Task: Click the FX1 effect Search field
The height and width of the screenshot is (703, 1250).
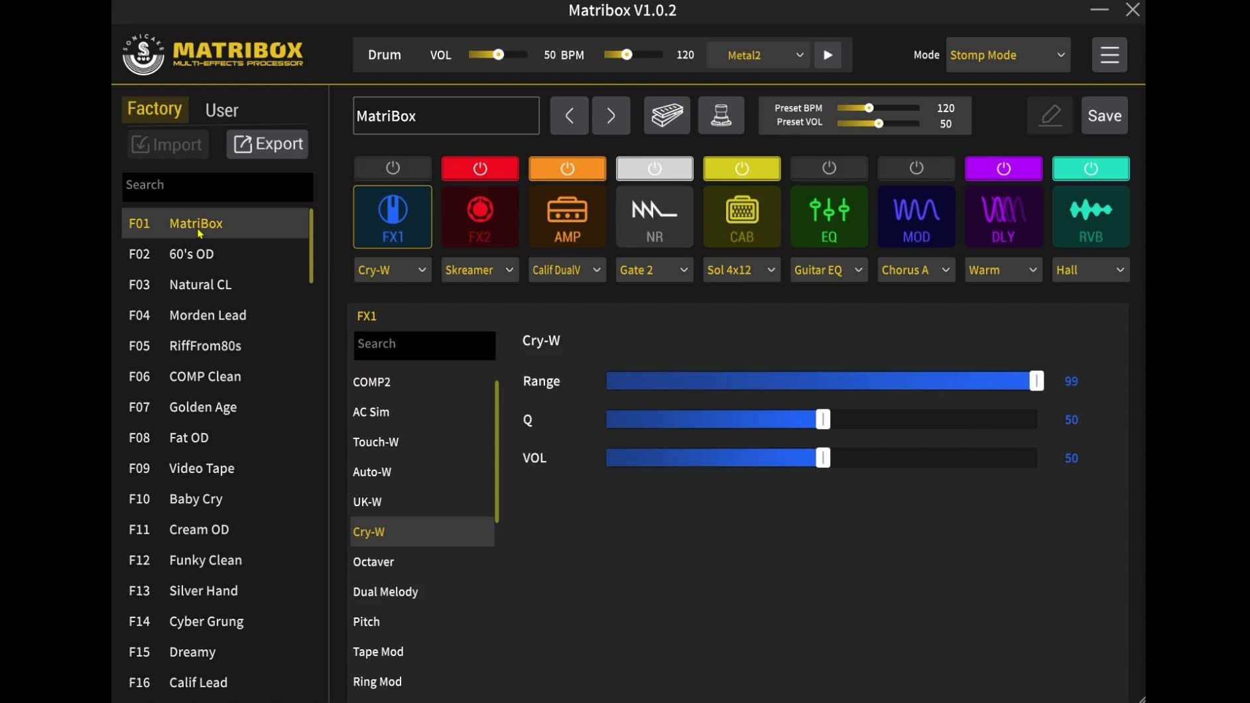Action: point(424,345)
